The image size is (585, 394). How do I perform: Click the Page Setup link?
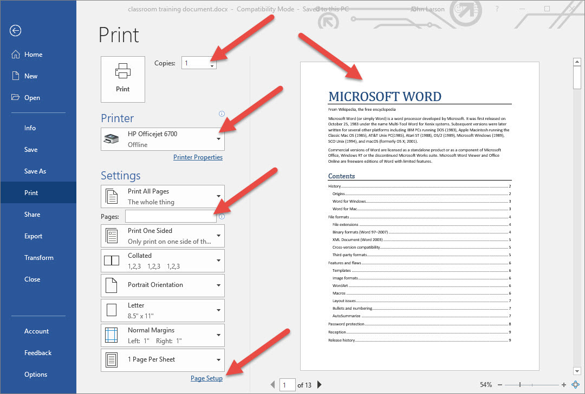coord(206,378)
